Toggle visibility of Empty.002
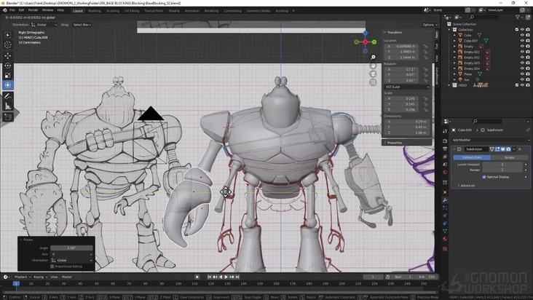The width and height of the screenshot is (533, 300). click(523, 57)
